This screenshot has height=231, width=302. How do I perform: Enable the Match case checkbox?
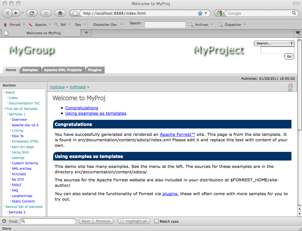pos(156,221)
